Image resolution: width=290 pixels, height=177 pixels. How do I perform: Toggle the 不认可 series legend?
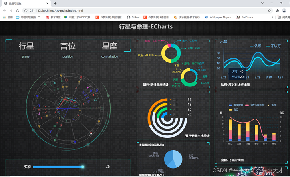click(273, 46)
